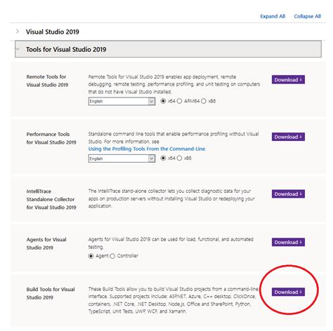
Task: Select x64 radio for Performance Tools
Action: [163, 158]
